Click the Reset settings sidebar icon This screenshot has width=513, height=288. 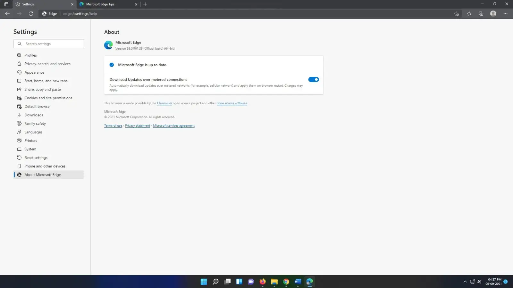pos(19,157)
